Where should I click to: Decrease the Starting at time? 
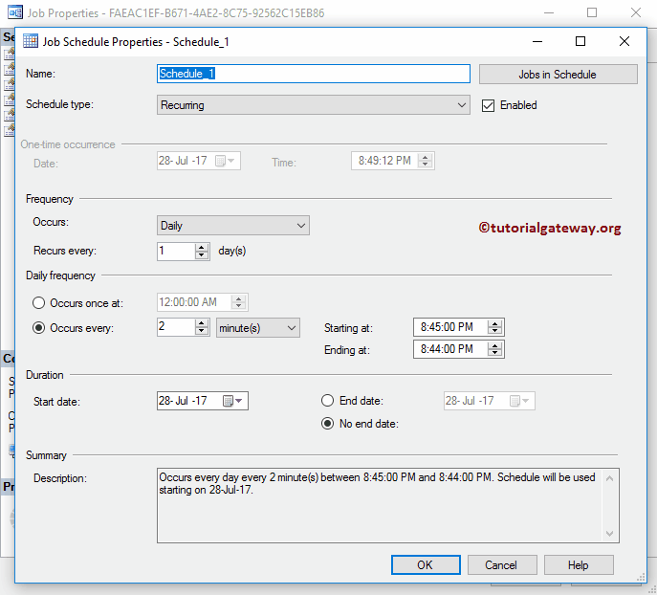tap(495, 331)
